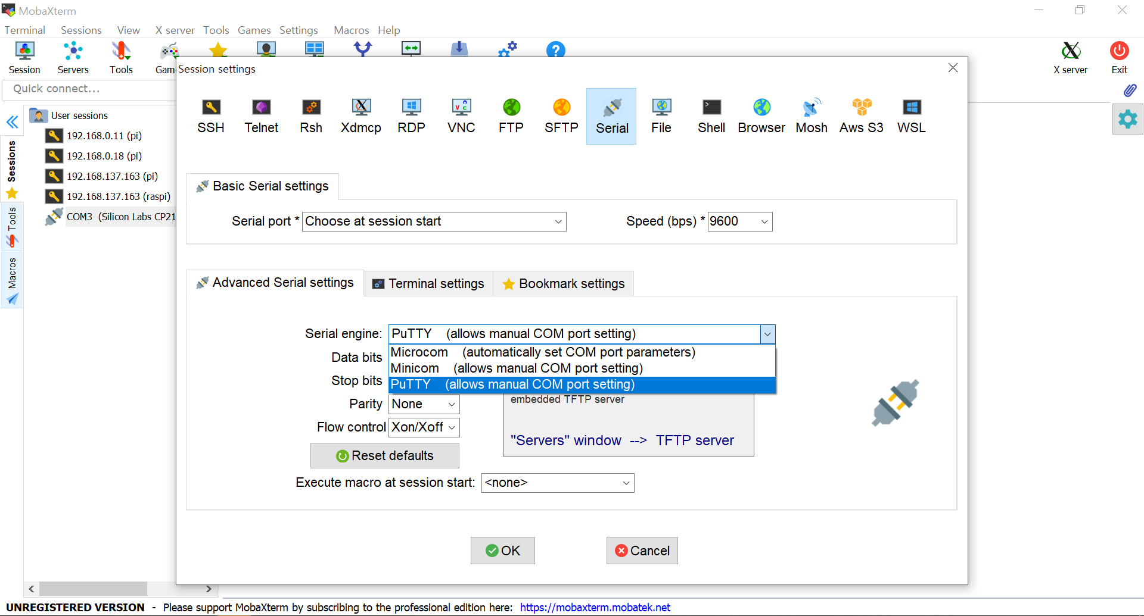
Task: Select Advanced Serial settings tab
Action: tap(275, 283)
